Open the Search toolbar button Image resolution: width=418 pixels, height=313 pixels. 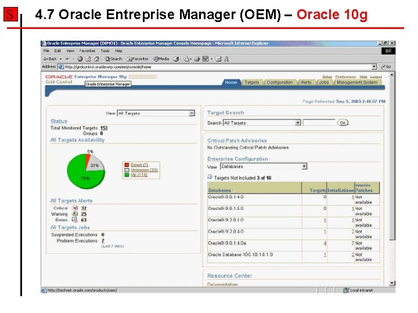pos(113,59)
